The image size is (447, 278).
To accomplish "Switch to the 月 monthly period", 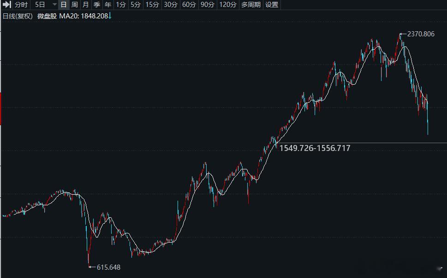I will coord(85,5).
